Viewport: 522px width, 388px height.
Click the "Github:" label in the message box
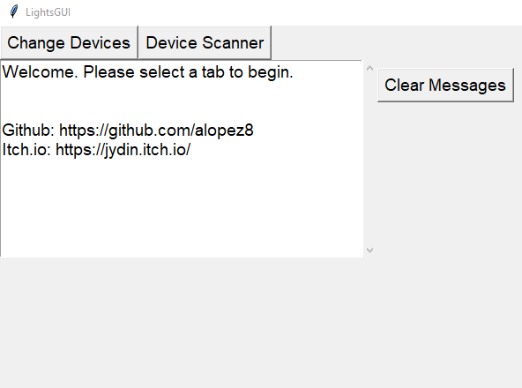(28, 131)
